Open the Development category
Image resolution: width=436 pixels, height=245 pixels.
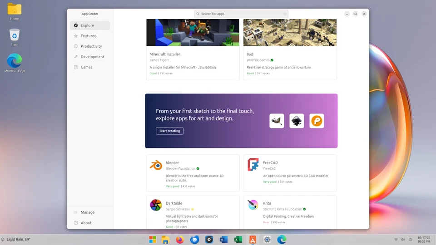pos(90,57)
